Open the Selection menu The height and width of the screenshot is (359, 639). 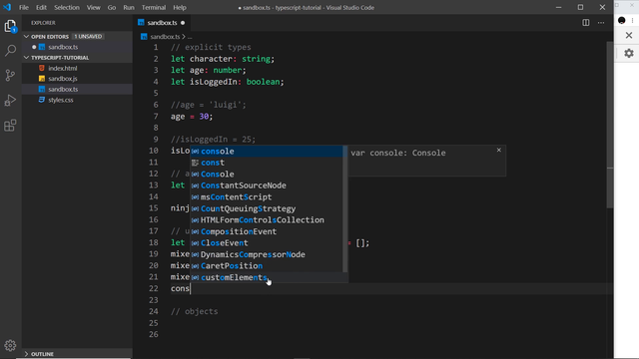[x=67, y=7]
